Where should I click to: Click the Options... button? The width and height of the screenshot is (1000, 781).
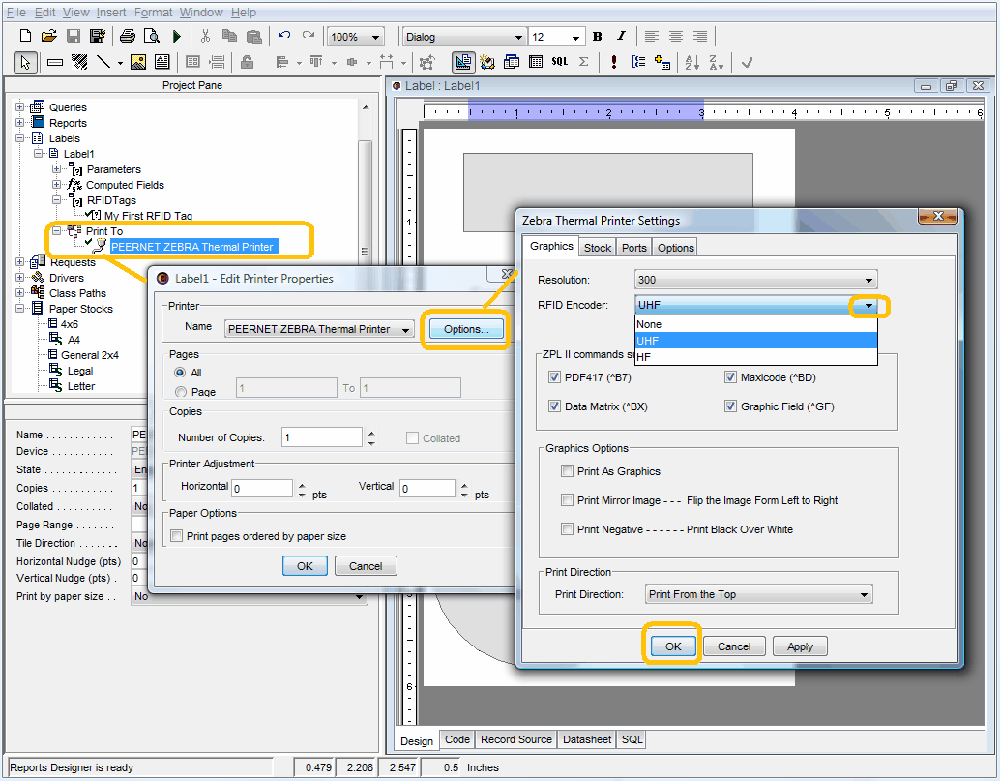tap(466, 329)
